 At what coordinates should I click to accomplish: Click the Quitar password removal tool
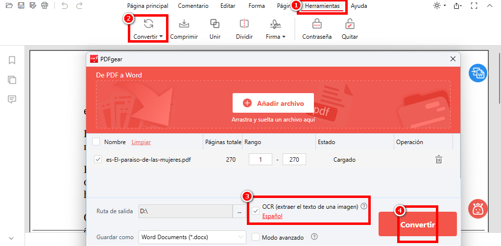coord(350,29)
